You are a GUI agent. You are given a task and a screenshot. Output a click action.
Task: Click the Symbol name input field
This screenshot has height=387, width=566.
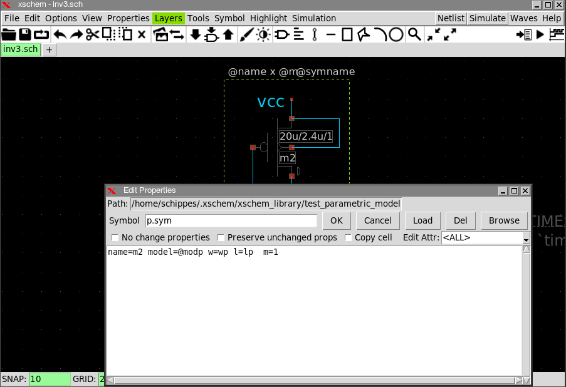231,220
